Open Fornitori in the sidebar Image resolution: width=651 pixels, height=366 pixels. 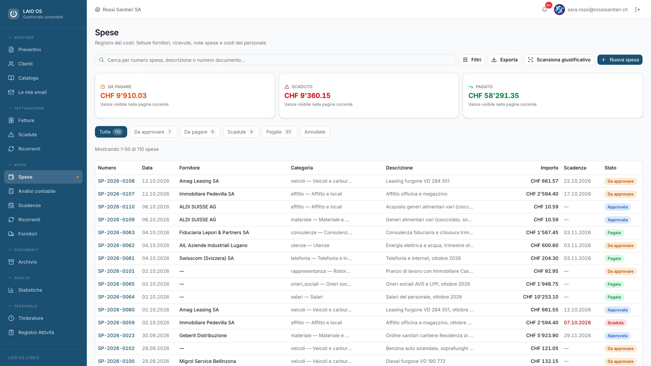[43, 234]
